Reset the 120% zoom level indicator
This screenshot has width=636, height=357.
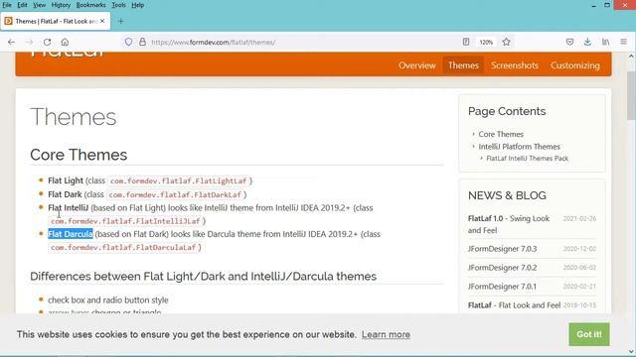[x=486, y=42]
